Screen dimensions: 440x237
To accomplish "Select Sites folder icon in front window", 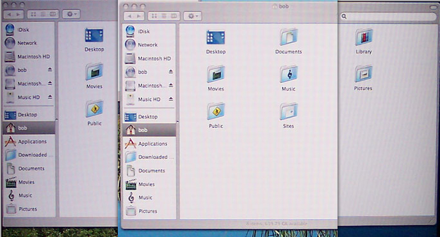I will pyautogui.click(x=288, y=111).
